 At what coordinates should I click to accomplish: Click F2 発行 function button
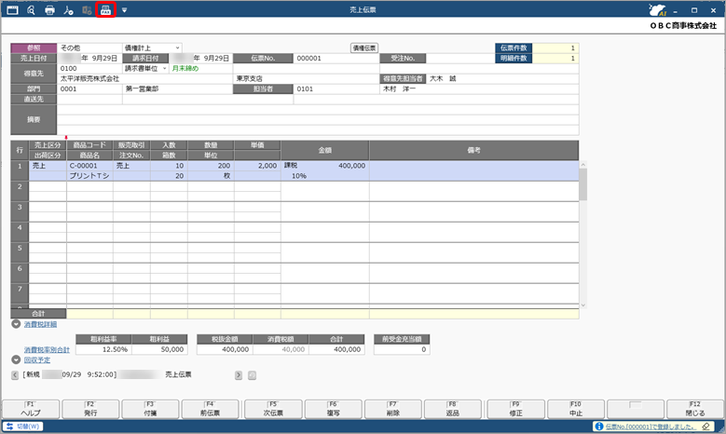(x=90, y=409)
